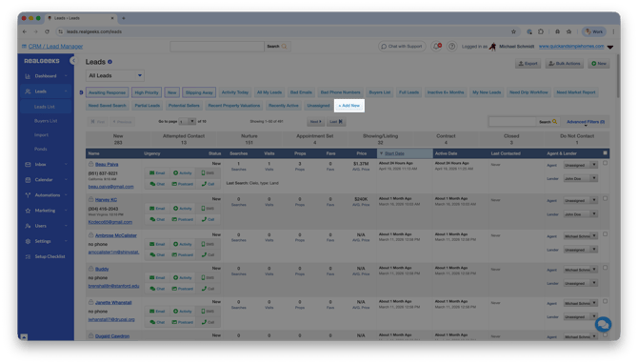The height and width of the screenshot is (364, 638).
Task: Collapse the sidebar with the arrow icon
Action: click(x=72, y=61)
